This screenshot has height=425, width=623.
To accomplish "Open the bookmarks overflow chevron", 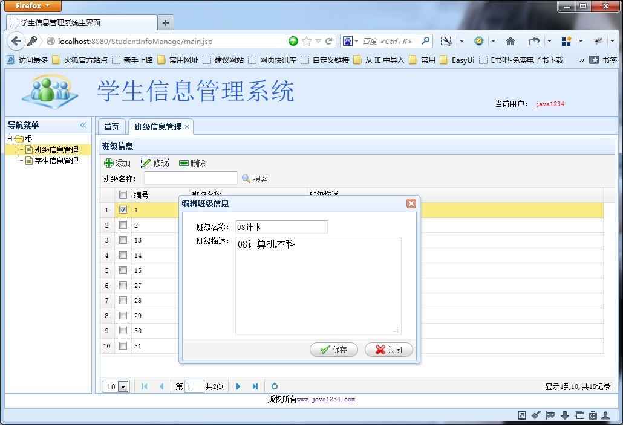I will tap(582, 60).
